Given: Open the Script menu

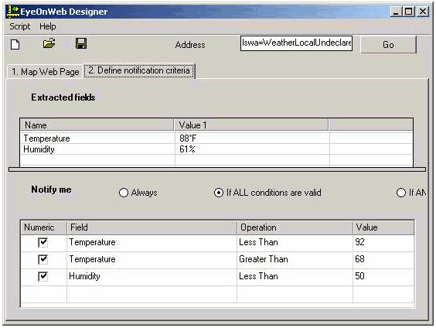Looking at the screenshot, I should (x=20, y=26).
